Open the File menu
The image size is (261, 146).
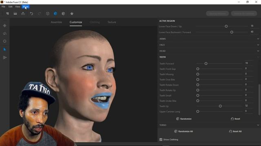click(x=3, y=6)
